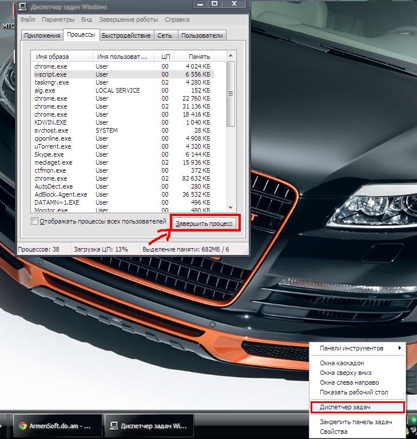The height and width of the screenshot is (439, 417).
Task: Choose Диспетчер задач in the context menu
Action: click(x=358, y=407)
